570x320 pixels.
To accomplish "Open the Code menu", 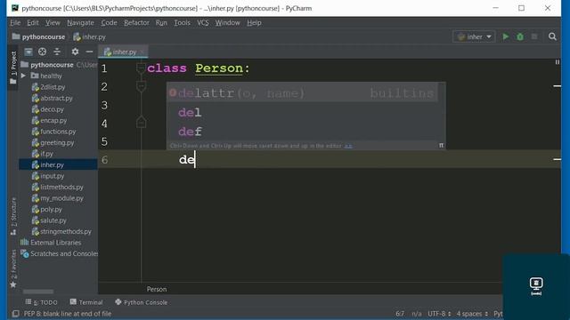I will pos(109,22).
